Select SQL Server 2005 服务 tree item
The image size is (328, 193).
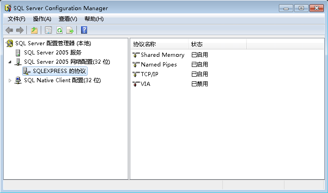click(x=53, y=53)
